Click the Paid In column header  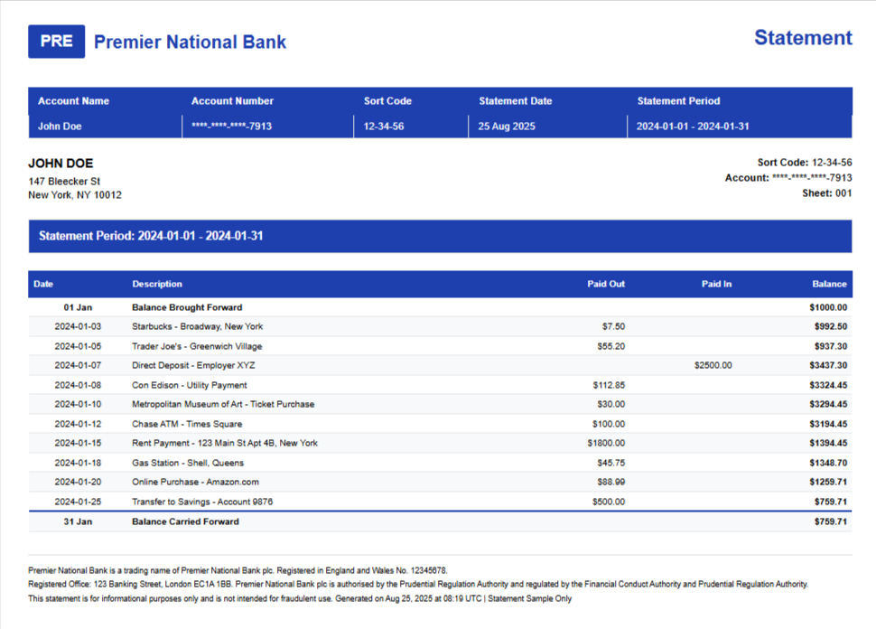click(x=716, y=284)
